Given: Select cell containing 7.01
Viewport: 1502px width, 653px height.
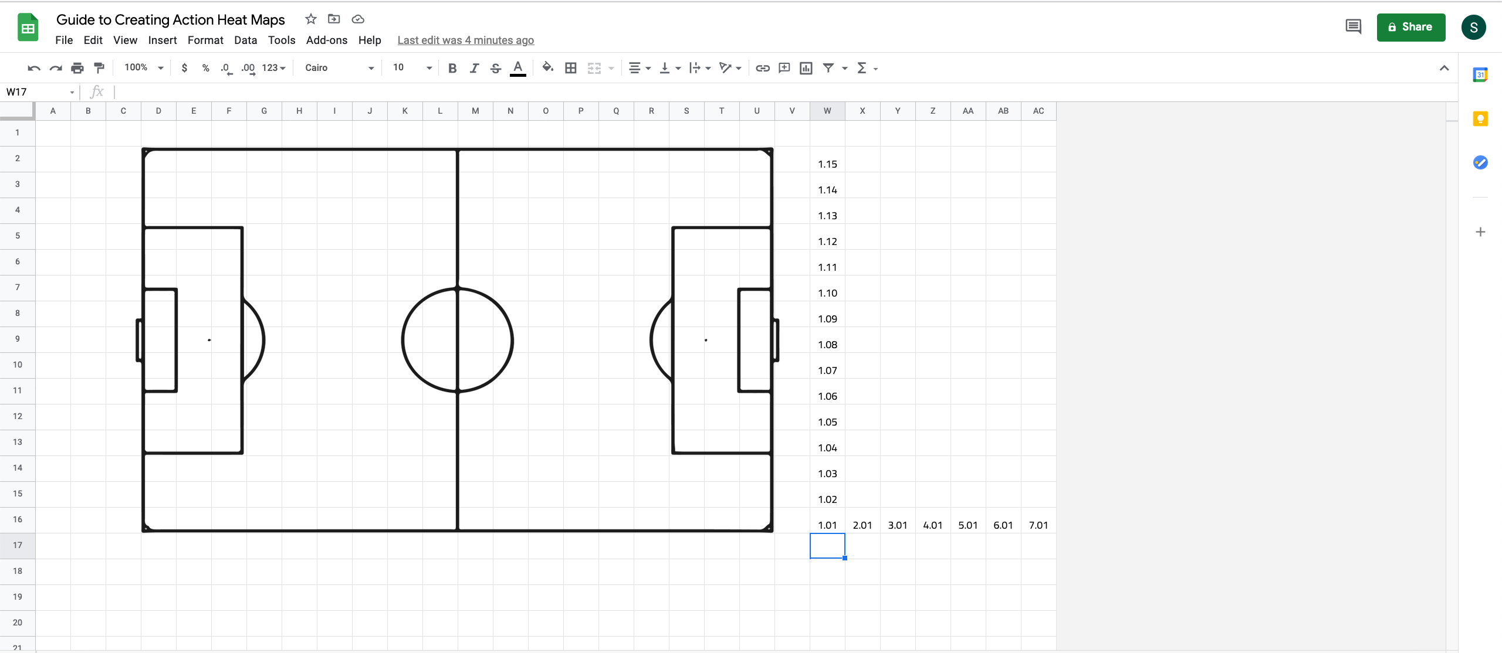Looking at the screenshot, I should pyautogui.click(x=1038, y=521).
